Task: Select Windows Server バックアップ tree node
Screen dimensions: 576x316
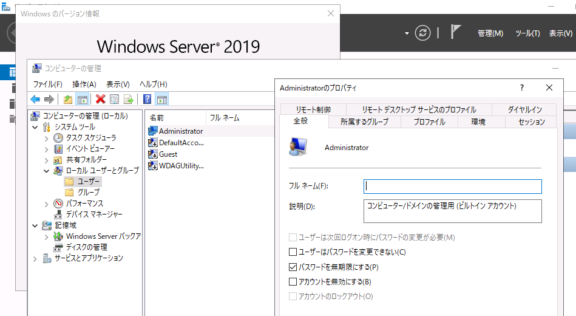Action: [103, 236]
